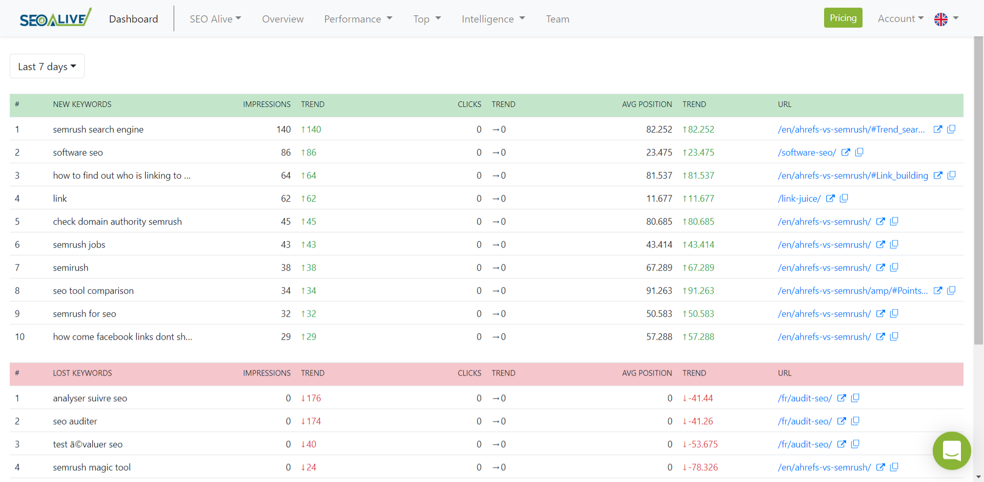Select the keyword 'semrush jobs'
The image size is (984, 482).
click(x=79, y=245)
